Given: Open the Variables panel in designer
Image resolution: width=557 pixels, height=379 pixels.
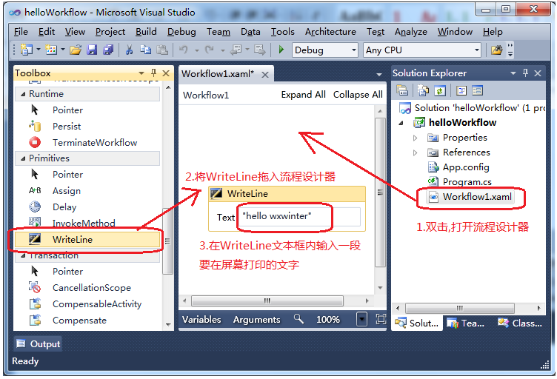Looking at the screenshot, I should pyautogui.click(x=201, y=320).
